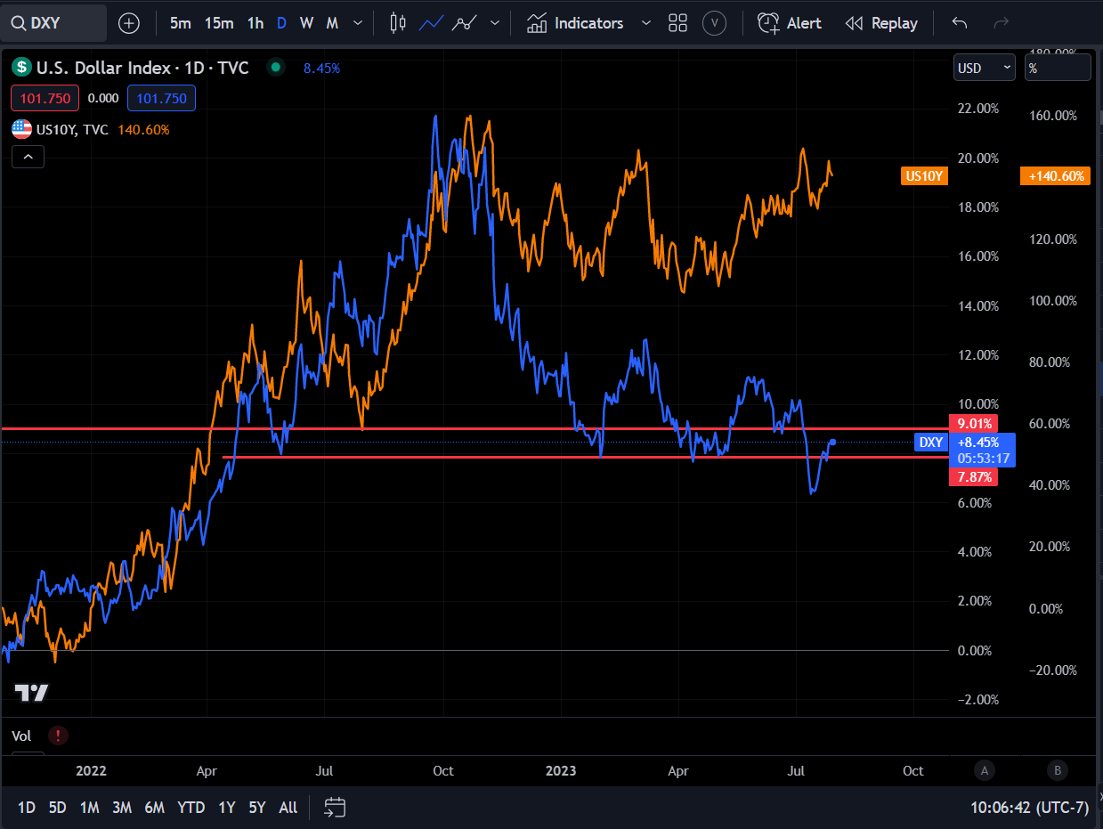Select the US10Y, TVC compare legend
This screenshot has width=1103, height=829.
pyautogui.click(x=72, y=129)
